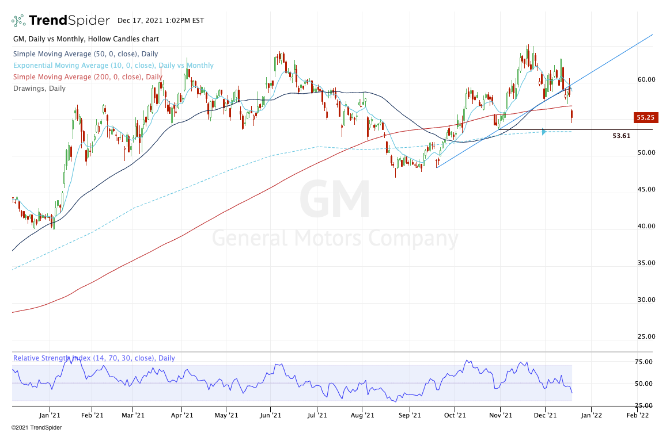
Task: Click the 30.00 price axis label
Action: (646, 300)
